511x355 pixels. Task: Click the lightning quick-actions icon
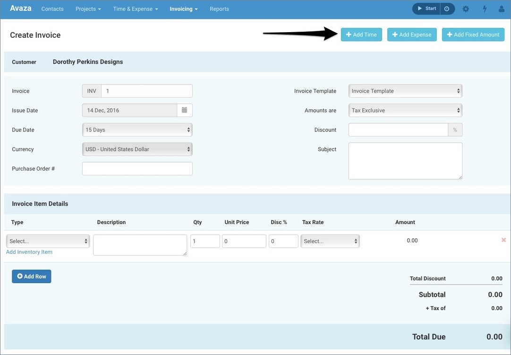point(485,9)
